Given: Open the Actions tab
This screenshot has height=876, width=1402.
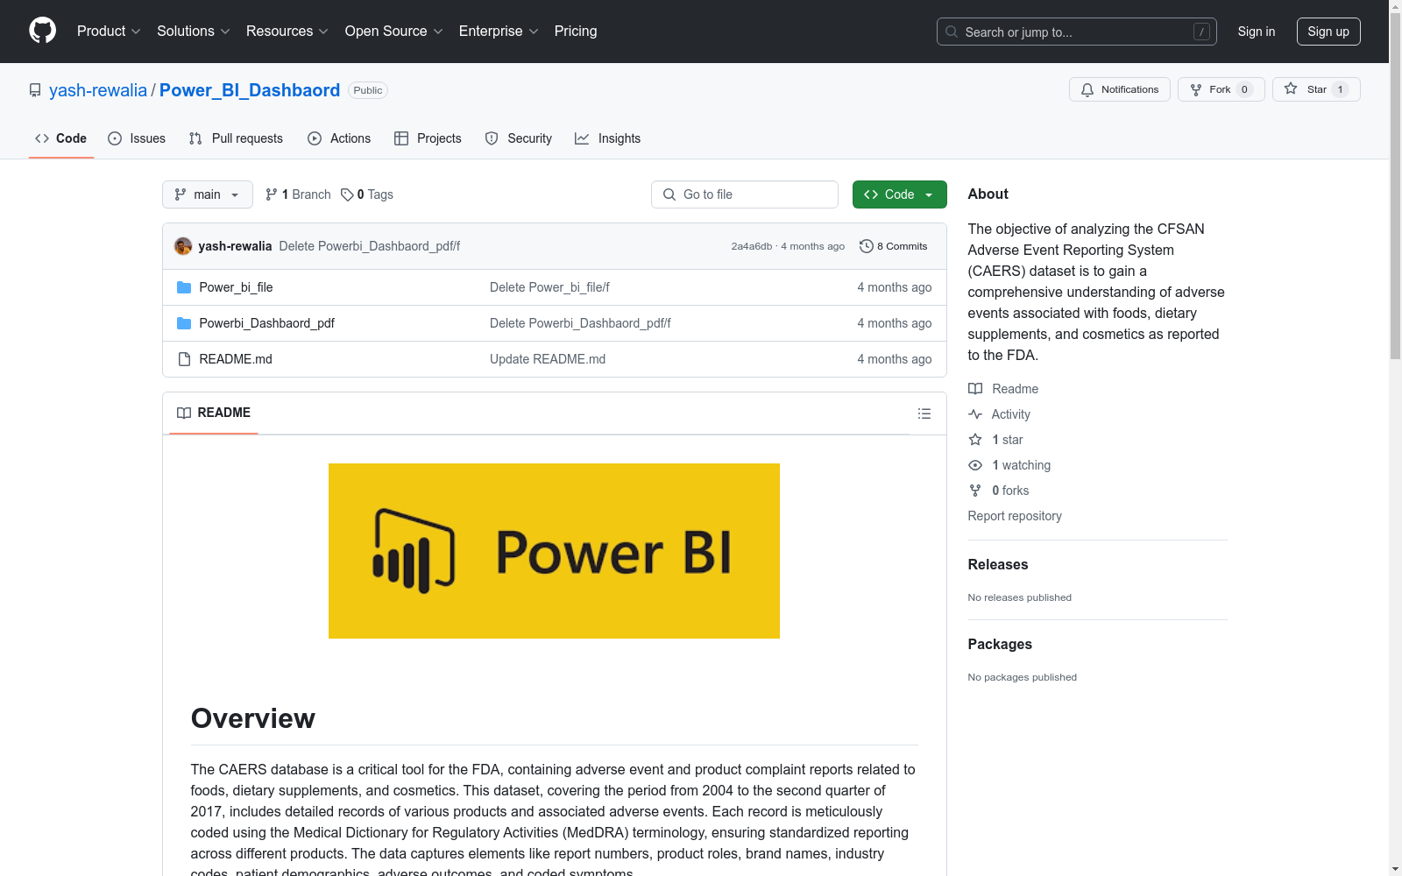Looking at the screenshot, I should [x=339, y=138].
